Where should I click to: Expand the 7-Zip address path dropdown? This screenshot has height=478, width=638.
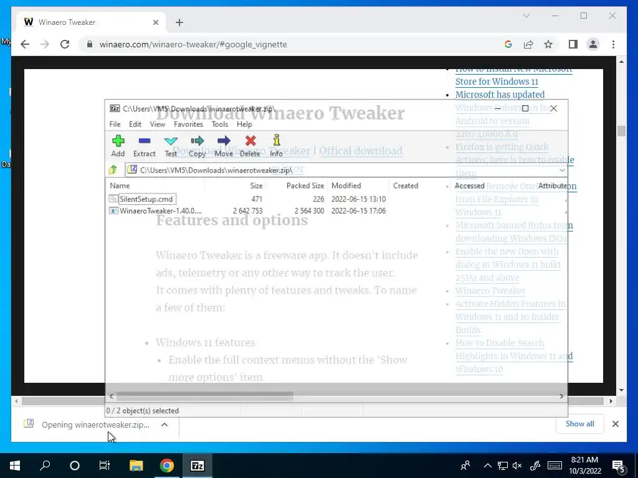[x=562, y=171]
